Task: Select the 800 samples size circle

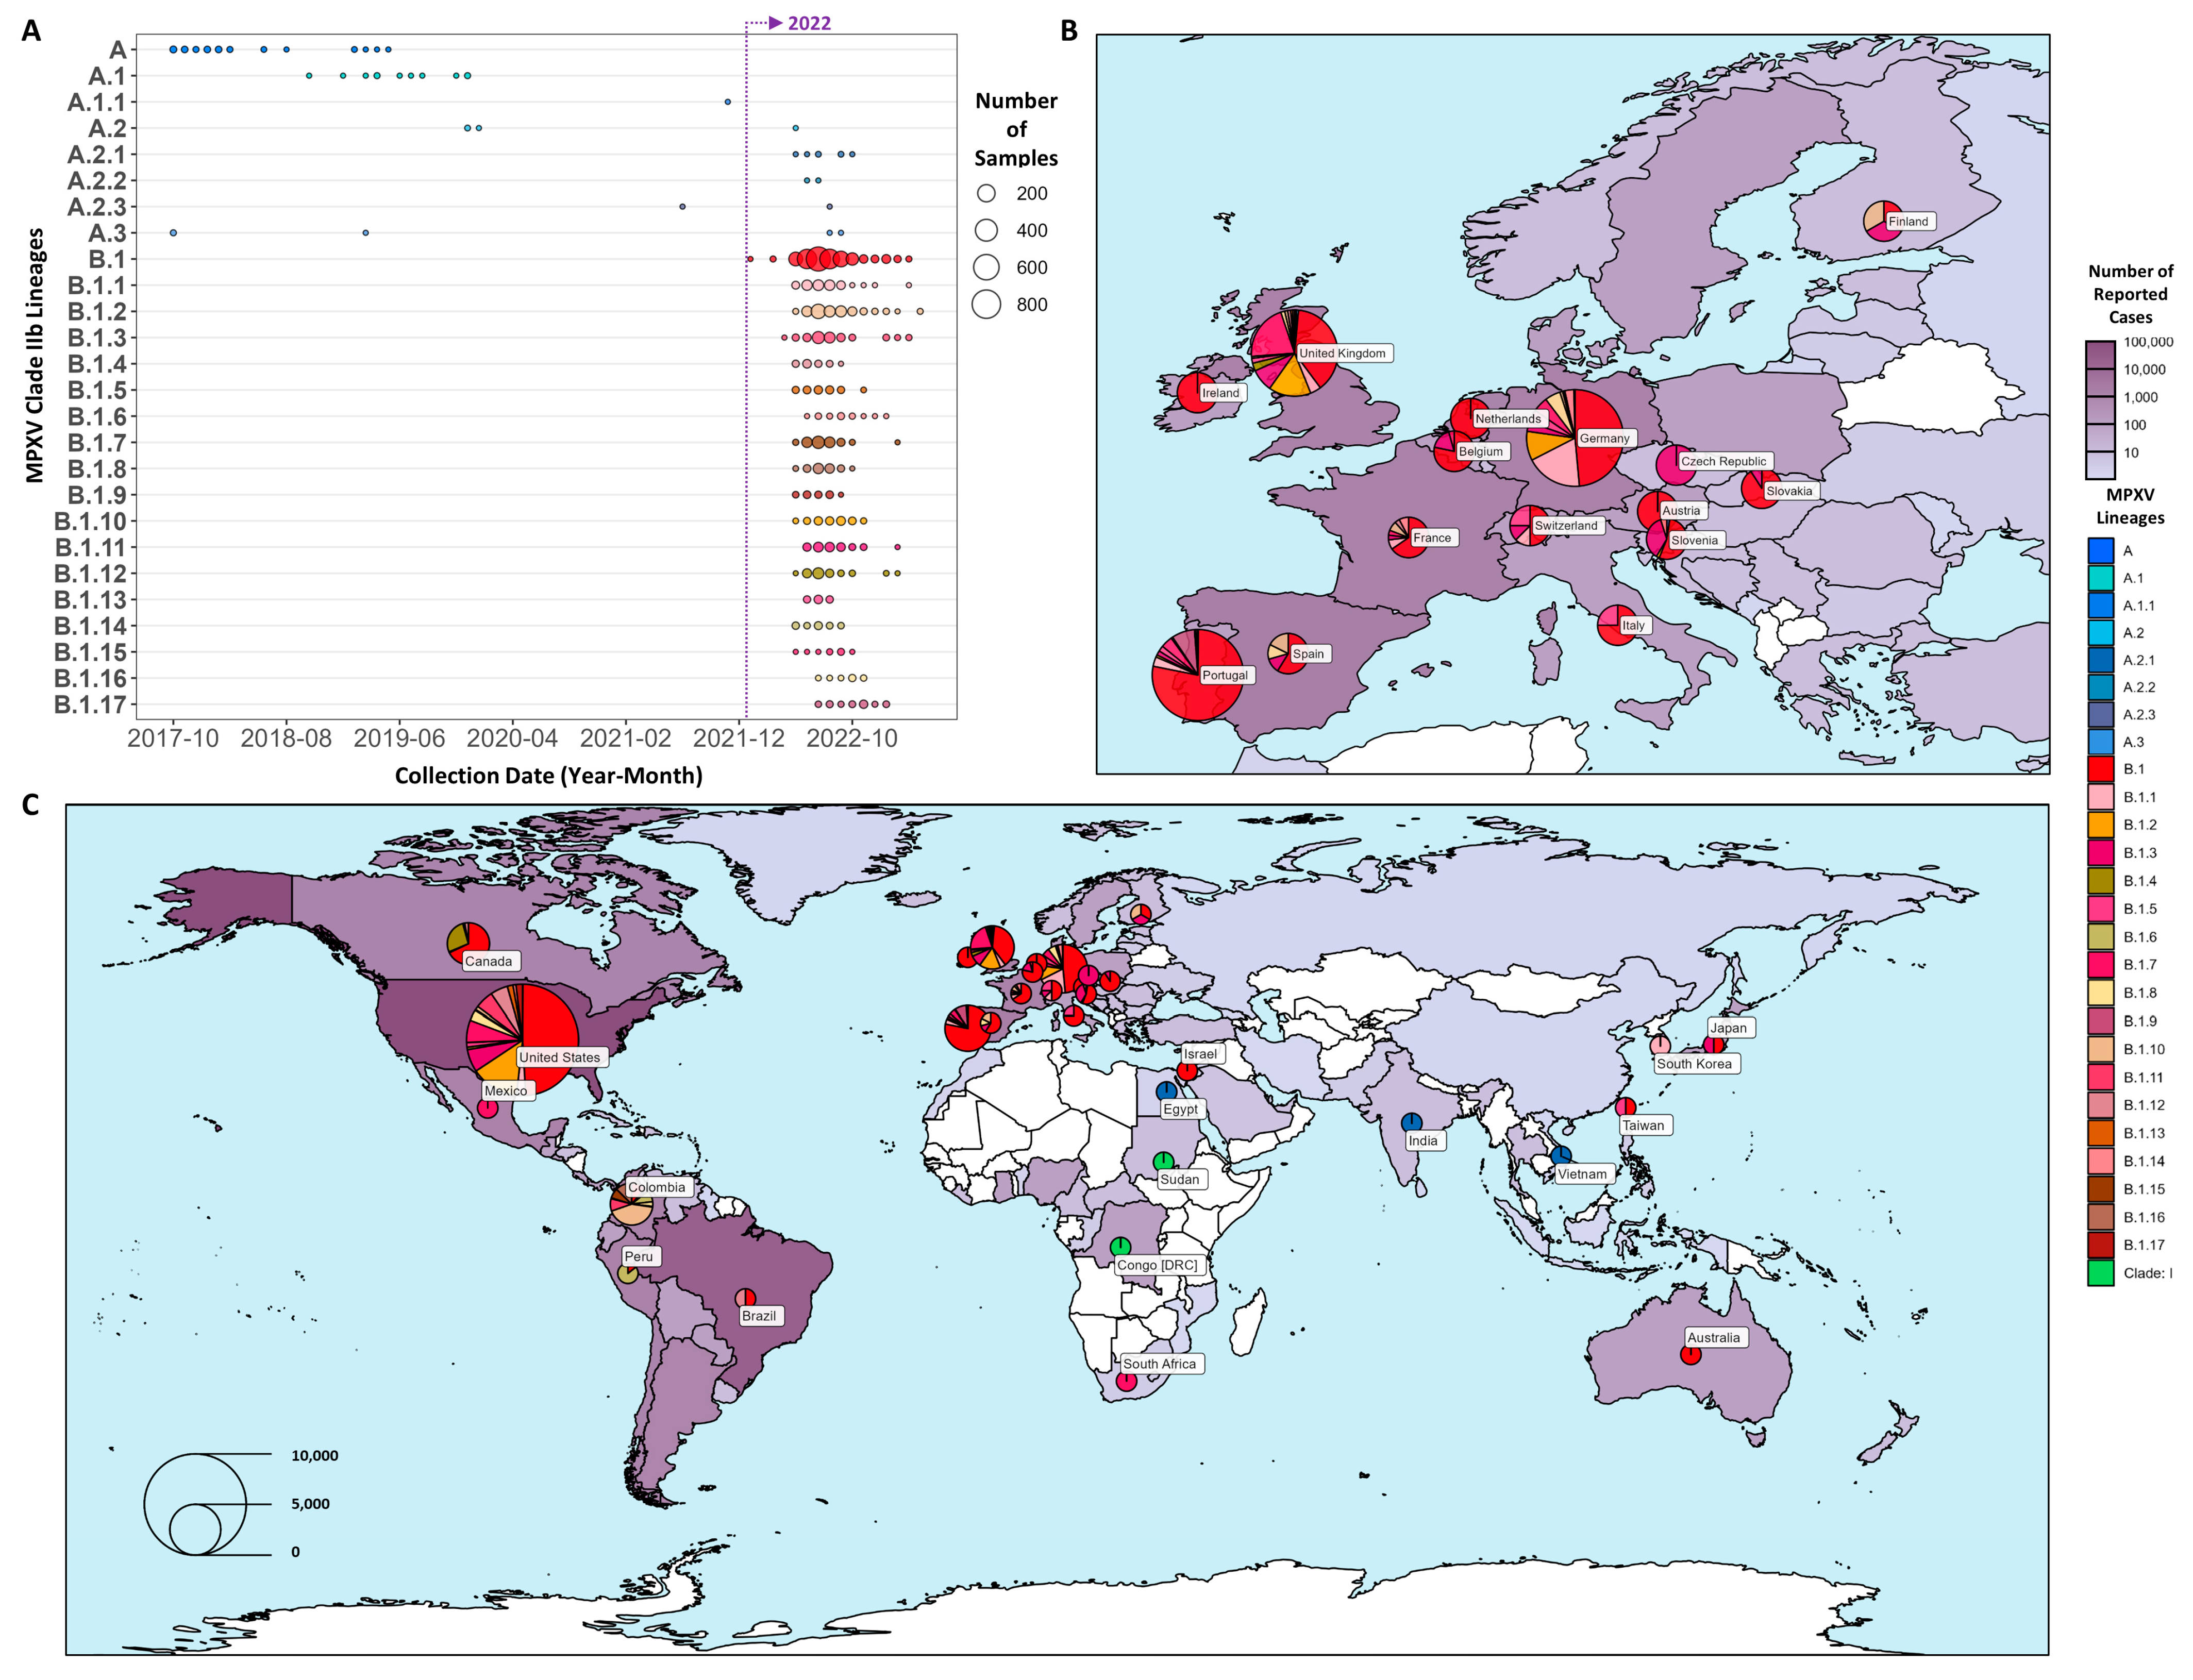Action: [986, 304]
